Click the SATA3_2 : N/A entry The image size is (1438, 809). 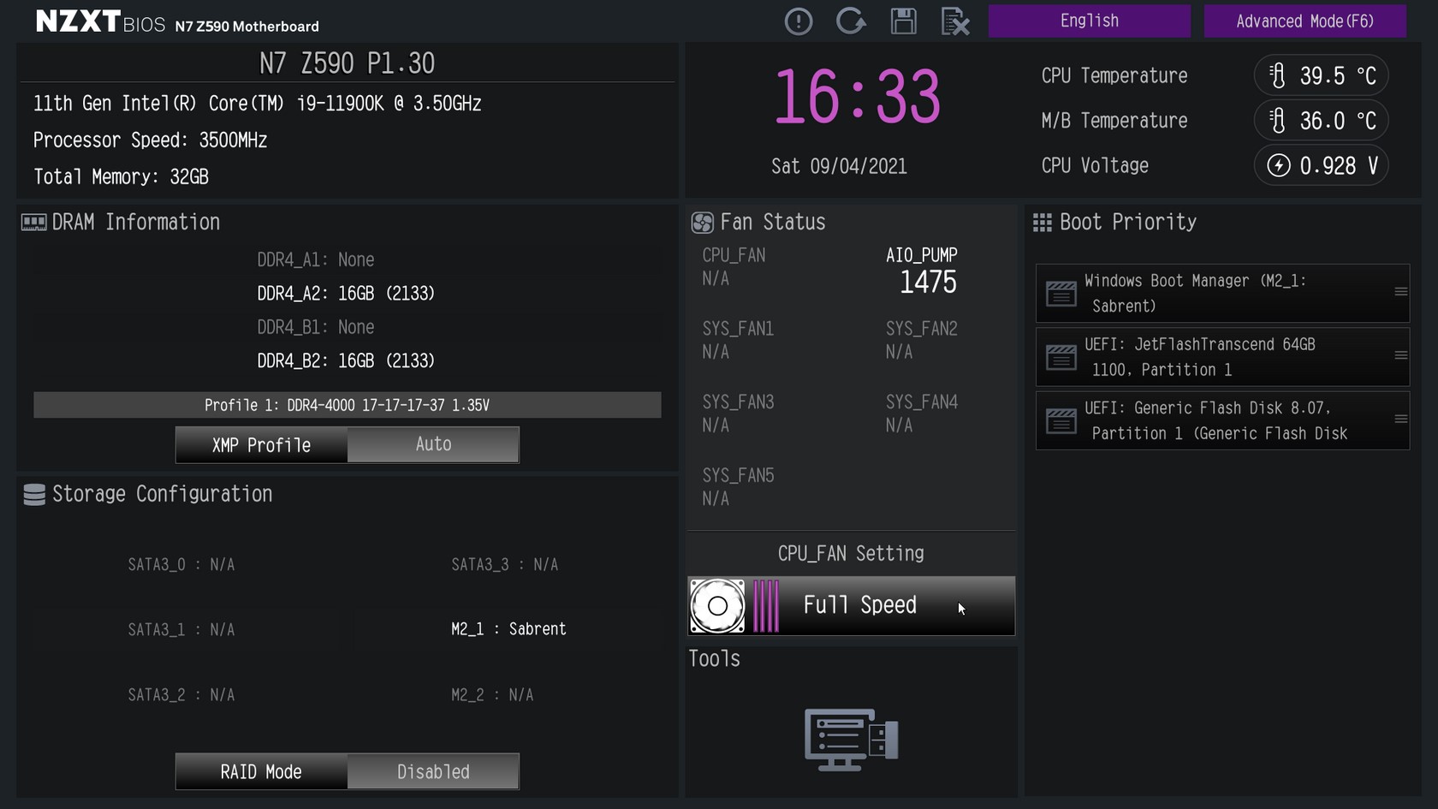181,695
